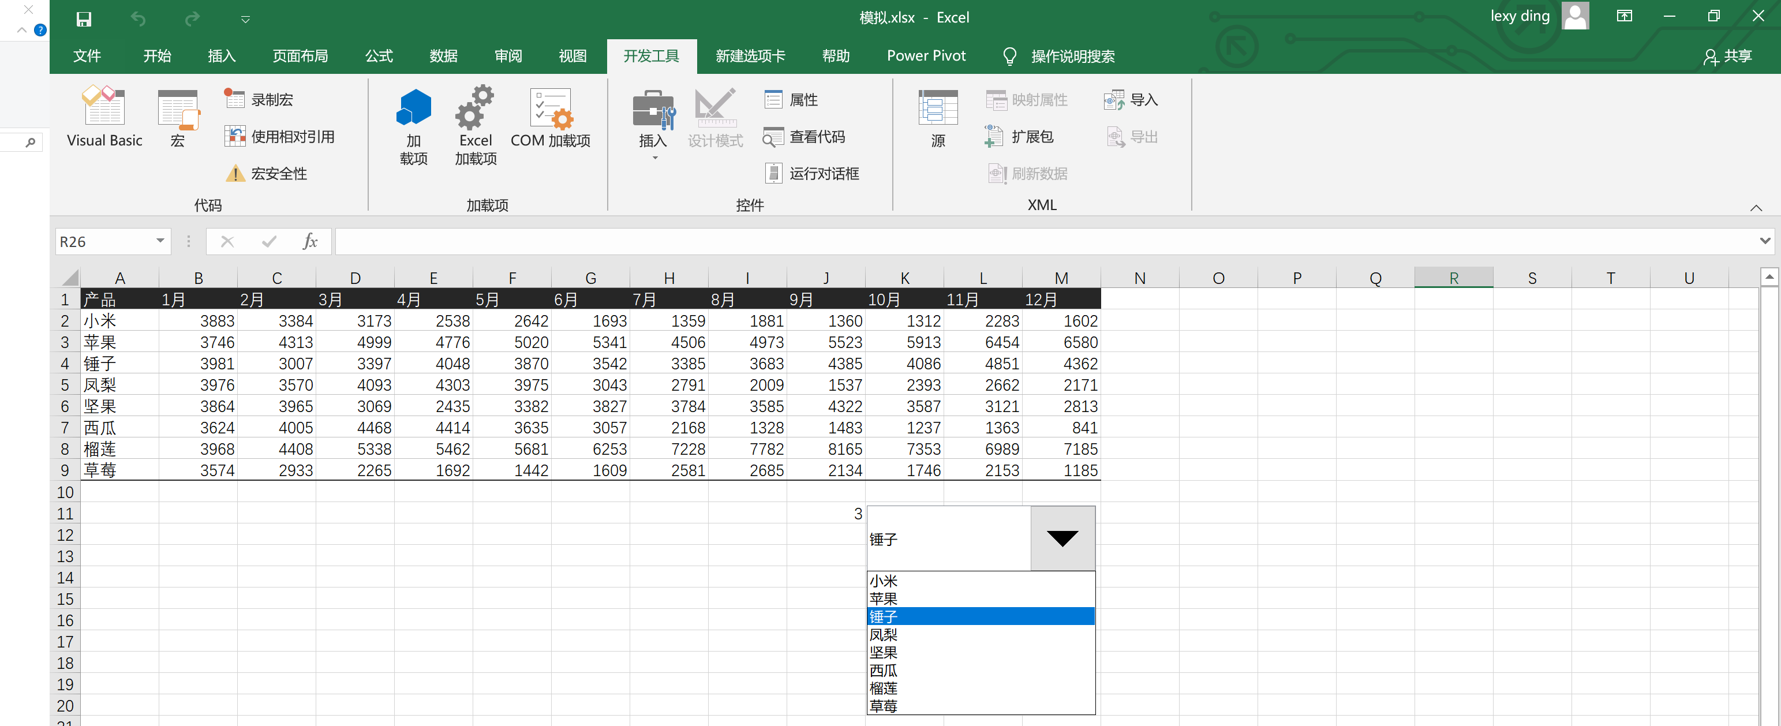Select 凤梨 in the dropdown list

981,635
